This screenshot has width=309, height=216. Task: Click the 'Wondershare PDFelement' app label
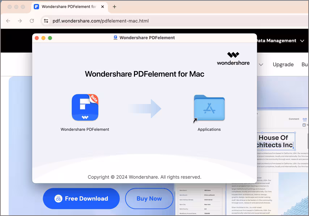85,129
